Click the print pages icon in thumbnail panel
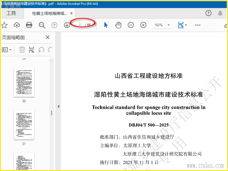 tap(31, 50)
